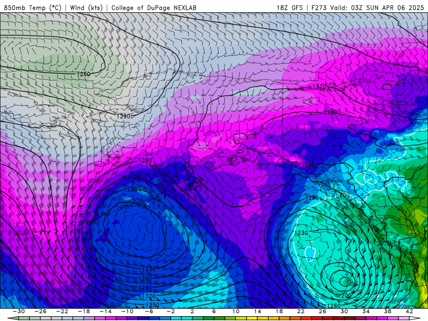Click the -18 color bar label
The height and width of the screenshot is (321, 428).
(84, 311)
